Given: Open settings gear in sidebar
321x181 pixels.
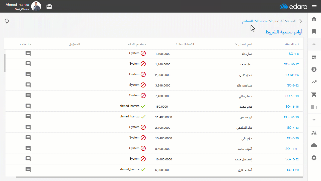Looking at the screenshot, I should [x=314, y=158].
